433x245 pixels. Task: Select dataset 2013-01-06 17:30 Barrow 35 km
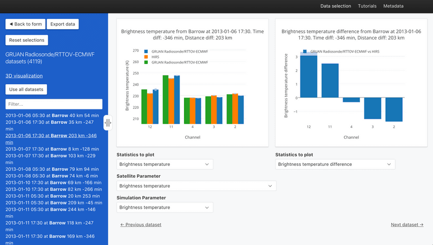point(50,126)
